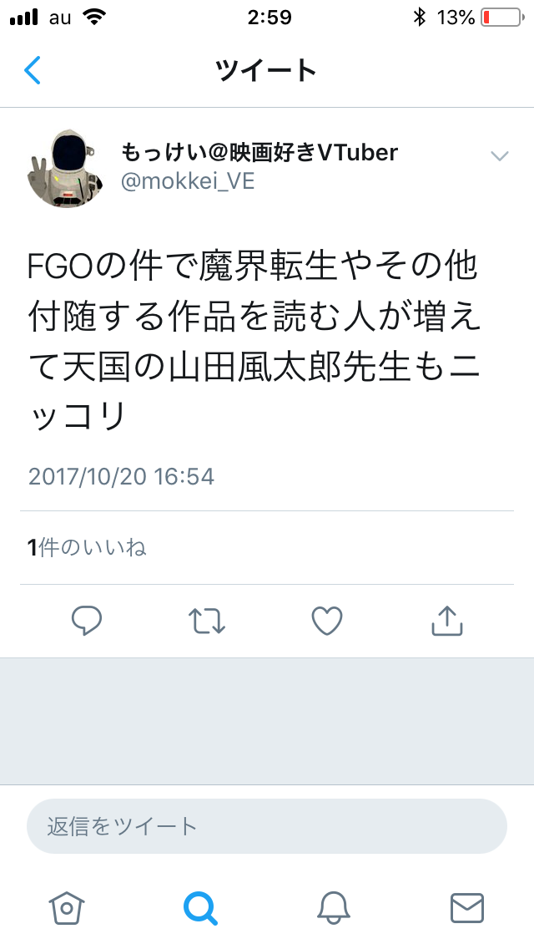Share the tweet via share icon

[x=447, y=621]
